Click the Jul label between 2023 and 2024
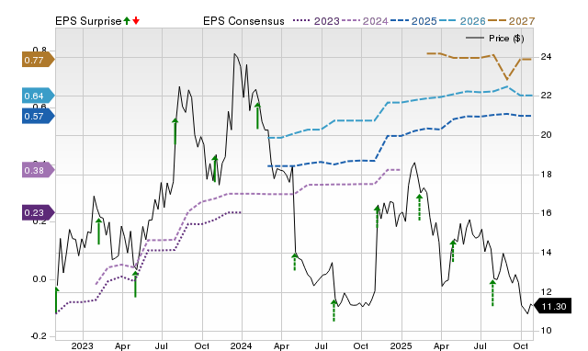588x351 pixels. pyautogui.click(x=162, y=345)
